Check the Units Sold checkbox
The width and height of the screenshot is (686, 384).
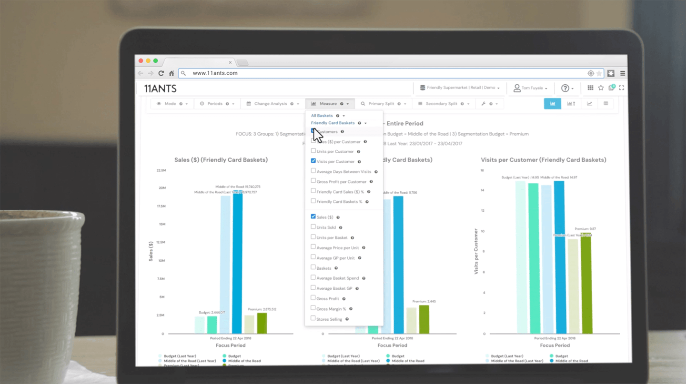point(313,226)
